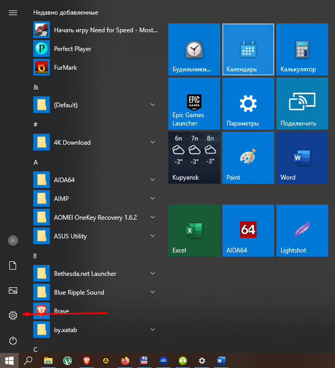Open Settings gear in Start sidebar

[x=13, y=315]
